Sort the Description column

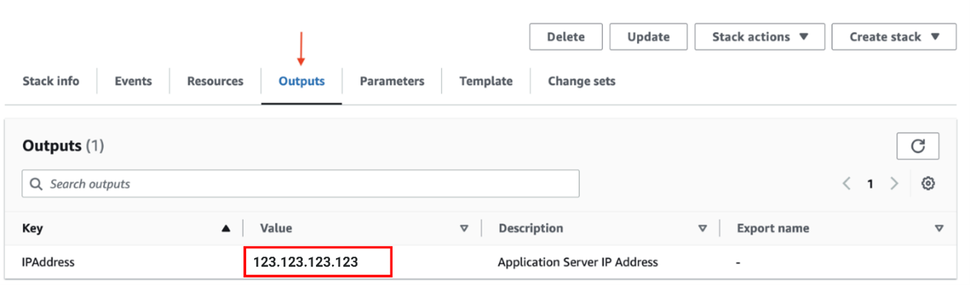[702, 229]
